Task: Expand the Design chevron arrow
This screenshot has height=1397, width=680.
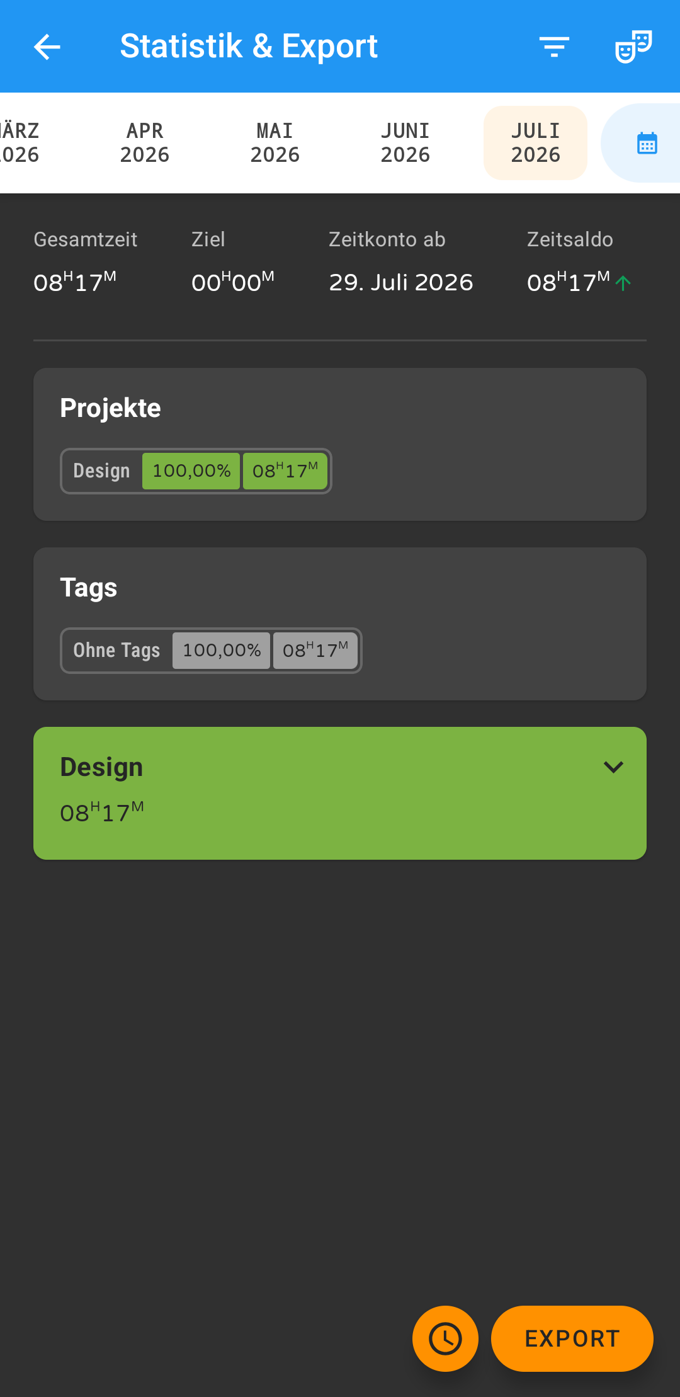Action: pos(613,767)
